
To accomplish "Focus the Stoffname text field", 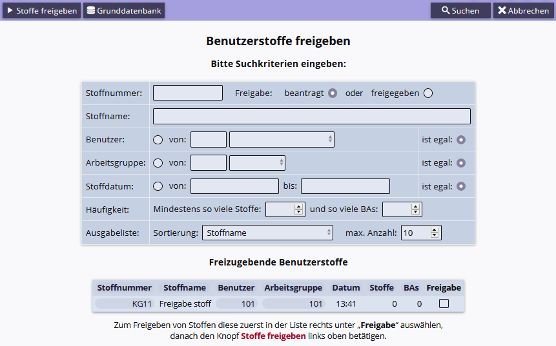I will coord(312,117).
